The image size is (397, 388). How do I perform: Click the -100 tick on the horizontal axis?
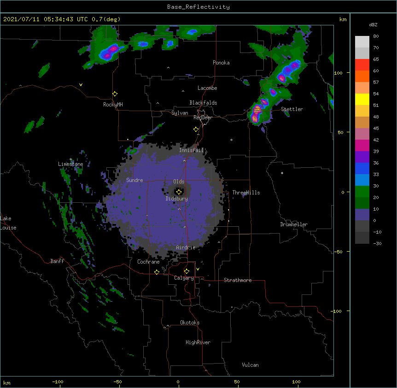58,382
